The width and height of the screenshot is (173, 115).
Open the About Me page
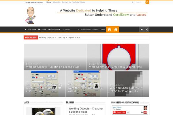(x=57, y=2)
